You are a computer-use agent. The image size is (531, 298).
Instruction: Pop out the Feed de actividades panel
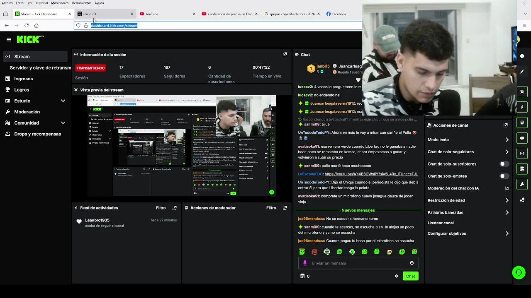174,208
